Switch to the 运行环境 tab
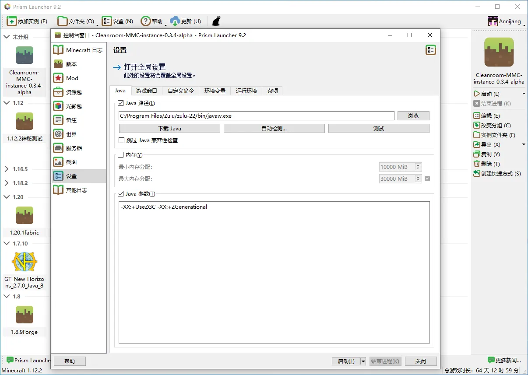 246,91
